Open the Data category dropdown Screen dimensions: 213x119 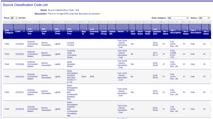178,18
